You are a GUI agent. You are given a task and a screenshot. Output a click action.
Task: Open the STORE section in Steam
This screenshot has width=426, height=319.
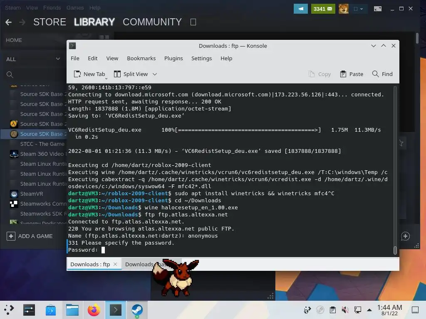(50, 22)
